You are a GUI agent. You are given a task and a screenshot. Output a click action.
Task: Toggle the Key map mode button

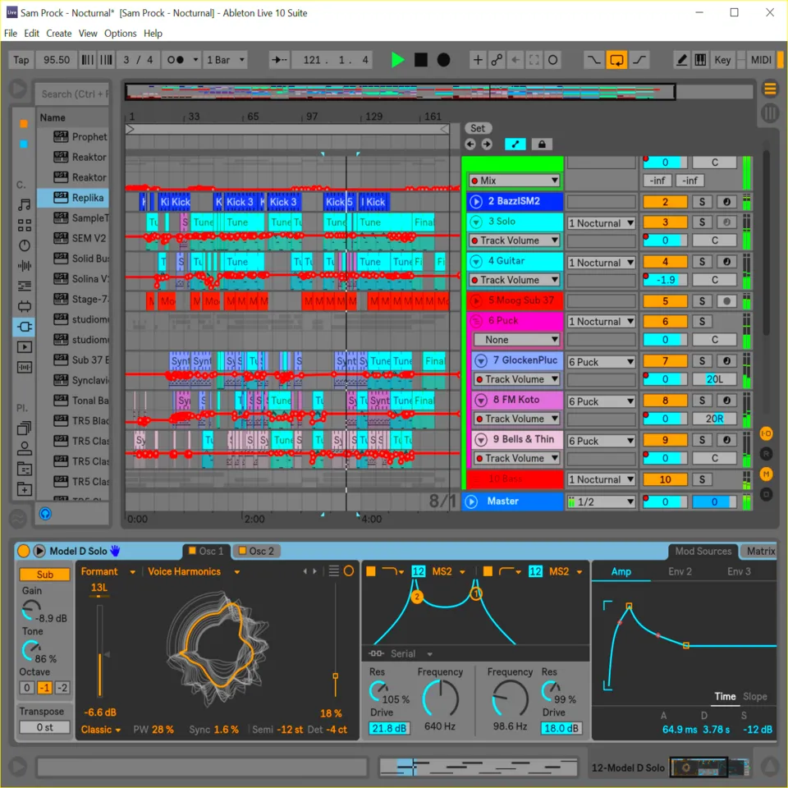(722, 60)
